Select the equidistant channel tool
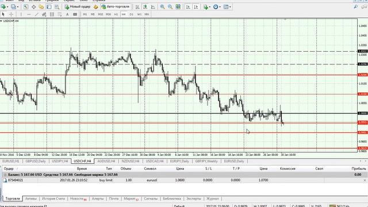This screenshot has height=207, width=368. pyautogui.click(x=44, y=14)
